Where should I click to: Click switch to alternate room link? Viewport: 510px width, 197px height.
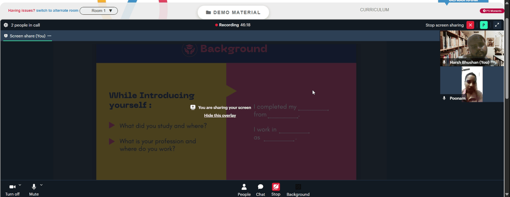coord(57,11)
